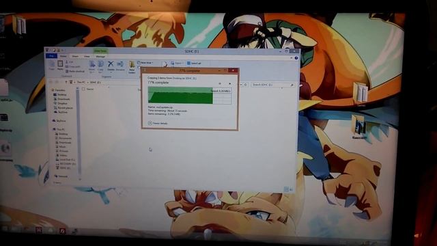Collapse the This PC tree node
This screenshot has width=437, height=246.
(x=59, y=129)
